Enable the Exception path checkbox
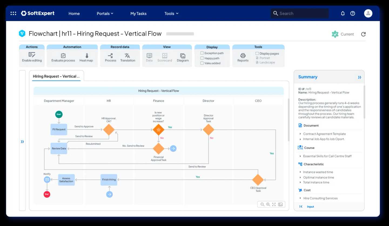Viewport: 389px width, 226px height. tap(202, 53)
